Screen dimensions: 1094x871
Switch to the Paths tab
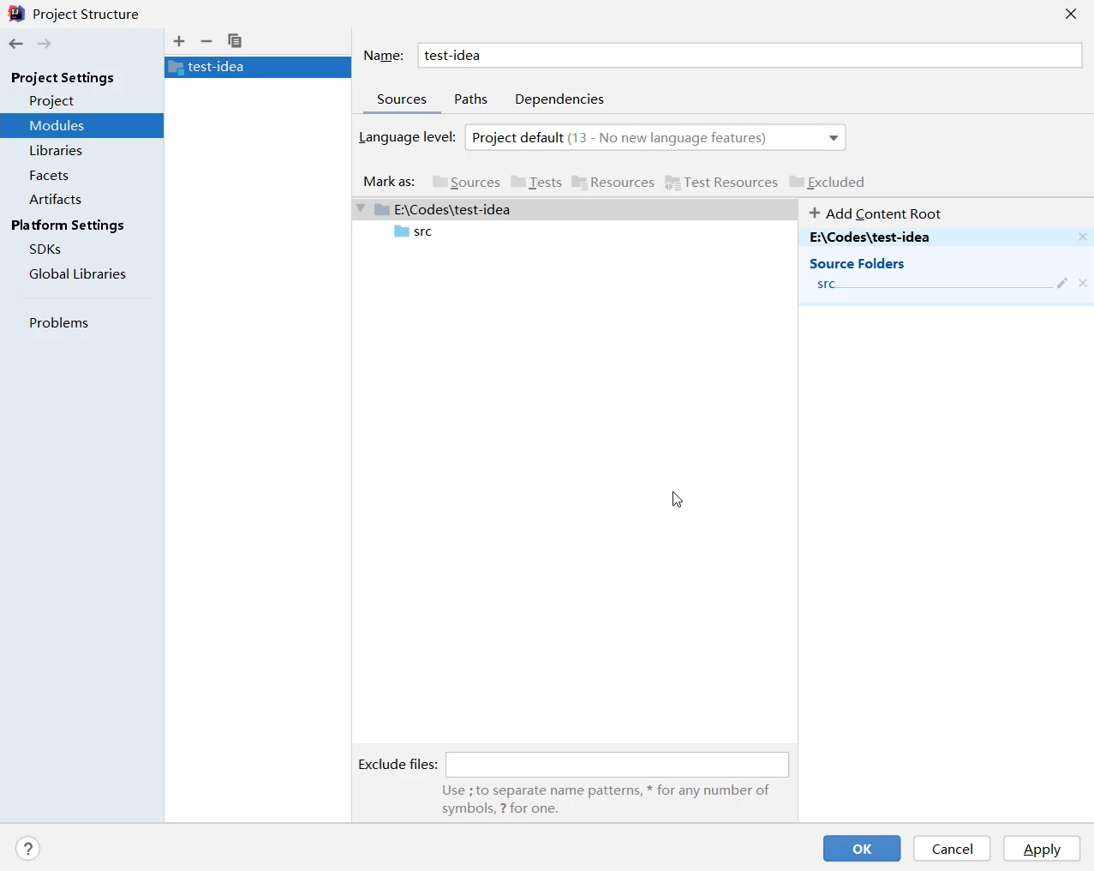pyautogui.click(x=470, y=99)
